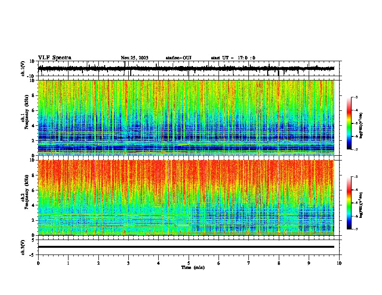Click time axis tick label 3 min
Image resolution: width=382 pixels, height=295 pixels.
128,263
